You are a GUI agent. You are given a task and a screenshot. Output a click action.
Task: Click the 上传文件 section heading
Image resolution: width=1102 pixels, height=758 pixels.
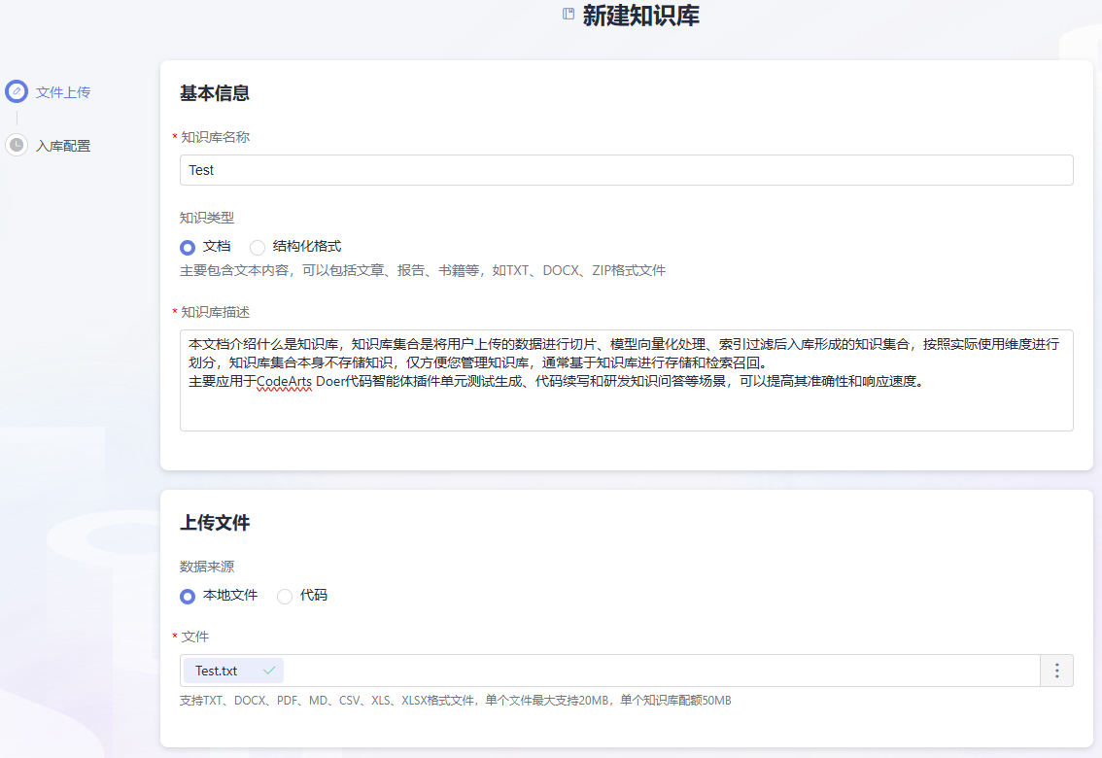coord(215,523)
